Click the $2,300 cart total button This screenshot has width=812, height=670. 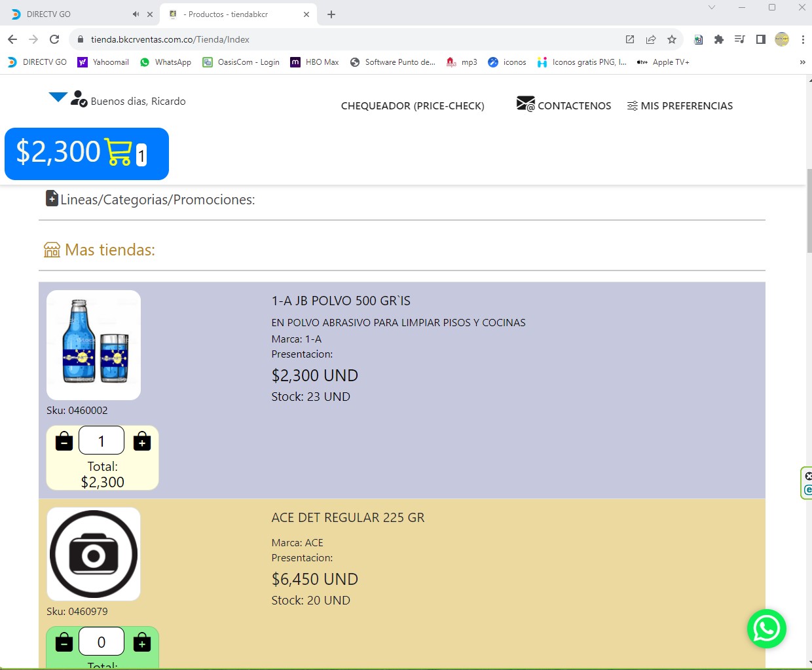tap(86, 154)
